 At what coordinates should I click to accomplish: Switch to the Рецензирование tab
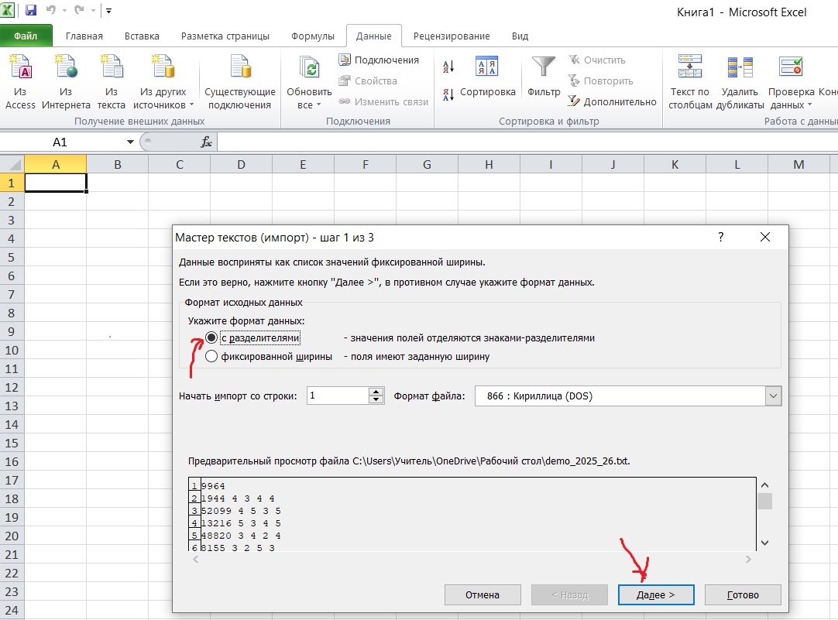point(452,36)
